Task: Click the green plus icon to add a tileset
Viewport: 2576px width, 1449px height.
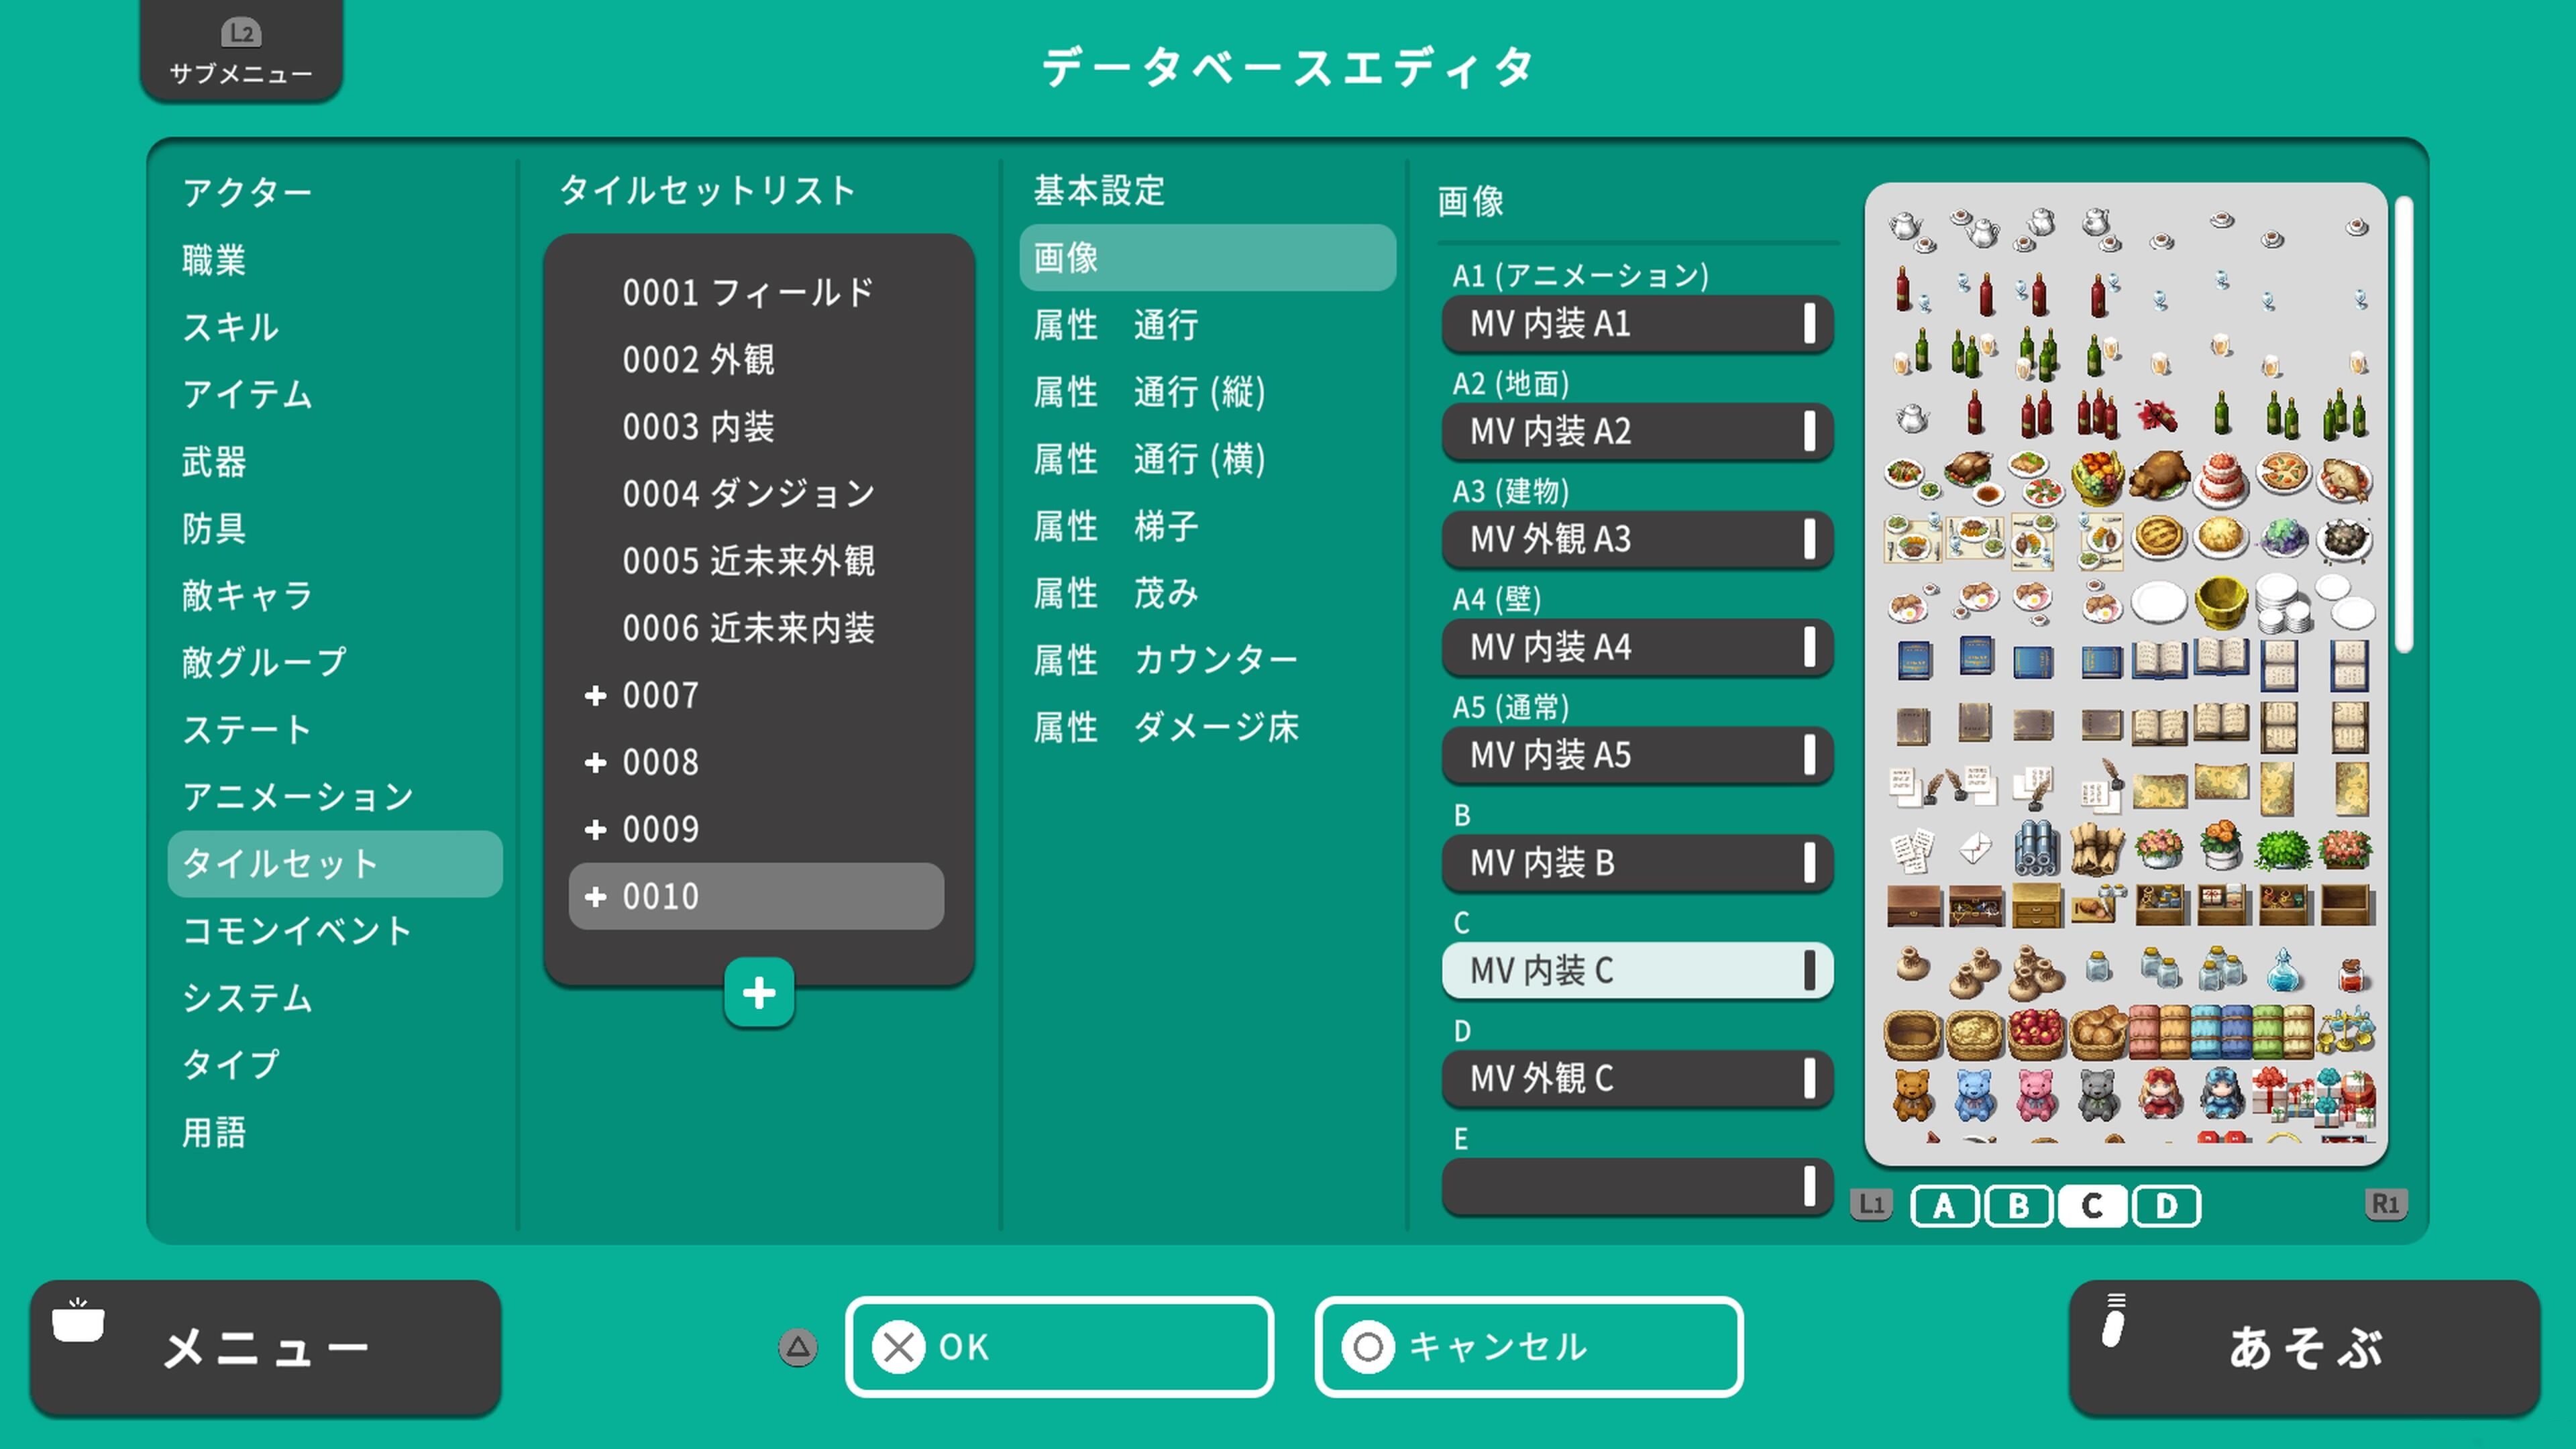Action: pos(759,993)
